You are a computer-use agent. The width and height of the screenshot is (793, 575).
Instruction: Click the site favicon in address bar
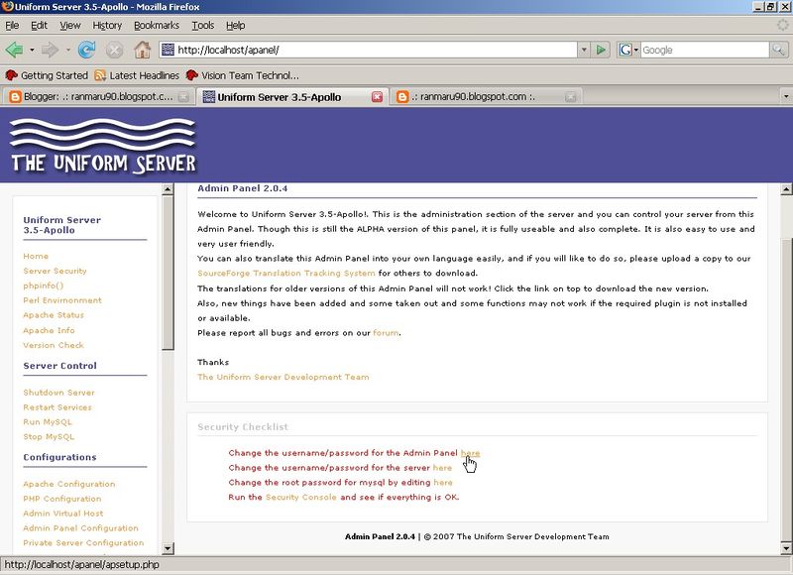[168, 50]
